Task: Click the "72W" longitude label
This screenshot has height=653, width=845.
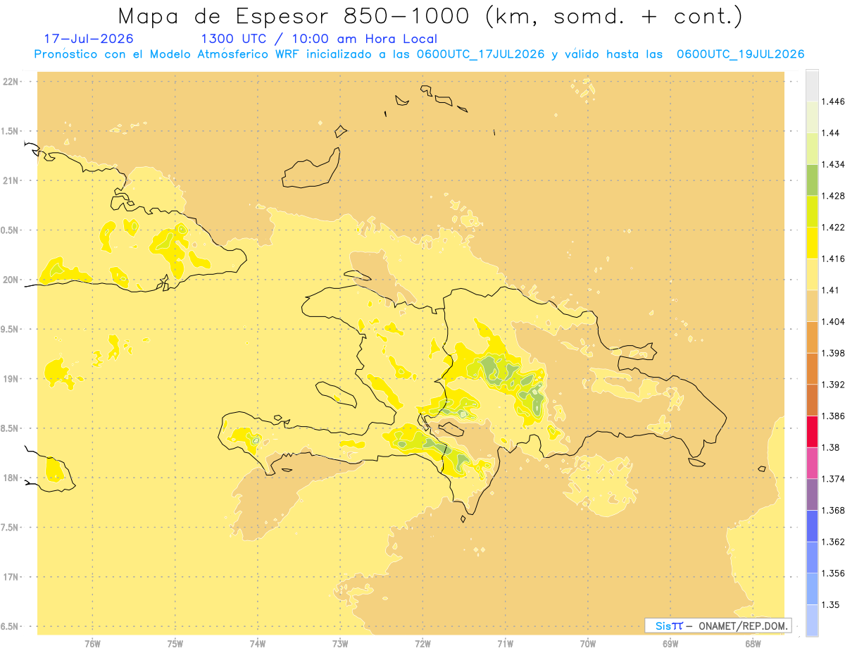Action: coord(423,643)
